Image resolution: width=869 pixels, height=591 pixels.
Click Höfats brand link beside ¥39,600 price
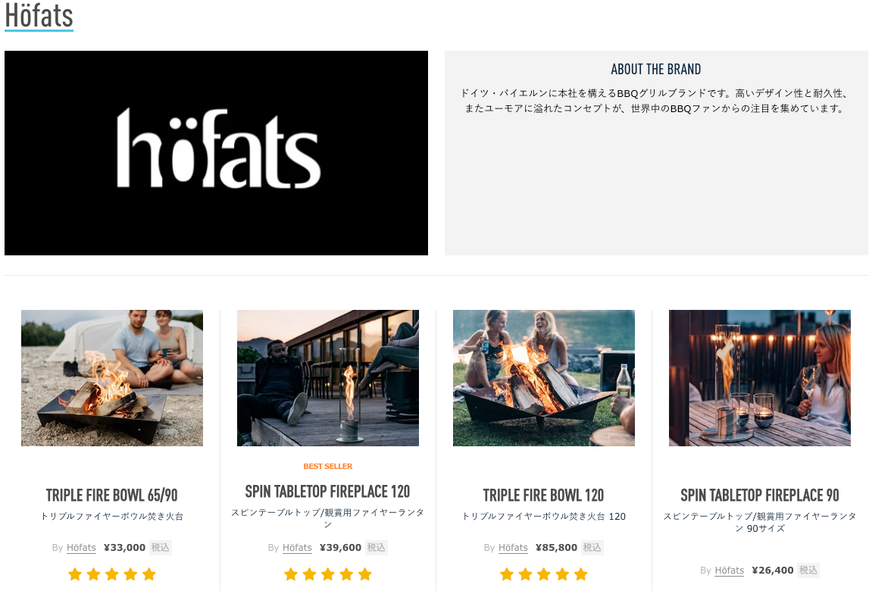[297, 548]
